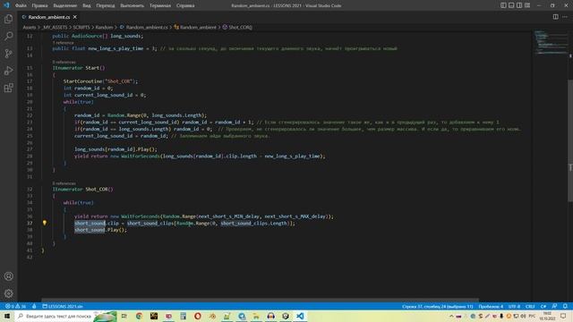Screen dimensions: 573x322
Task: Change indentation via Пробелов: 4
Action: (491, 306)
